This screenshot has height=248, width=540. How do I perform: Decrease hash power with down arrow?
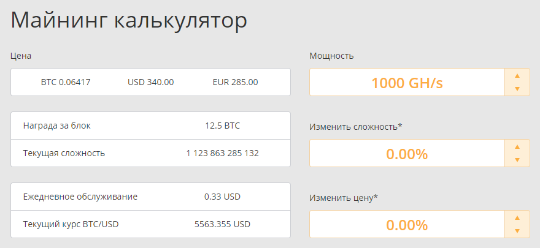[517, 89]
